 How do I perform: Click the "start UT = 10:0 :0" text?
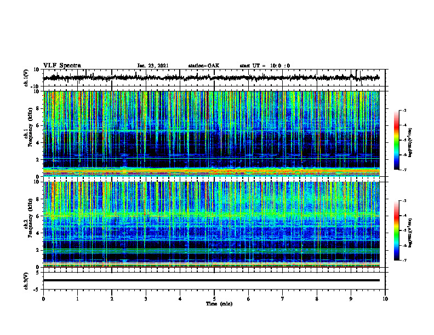(265, 66)
